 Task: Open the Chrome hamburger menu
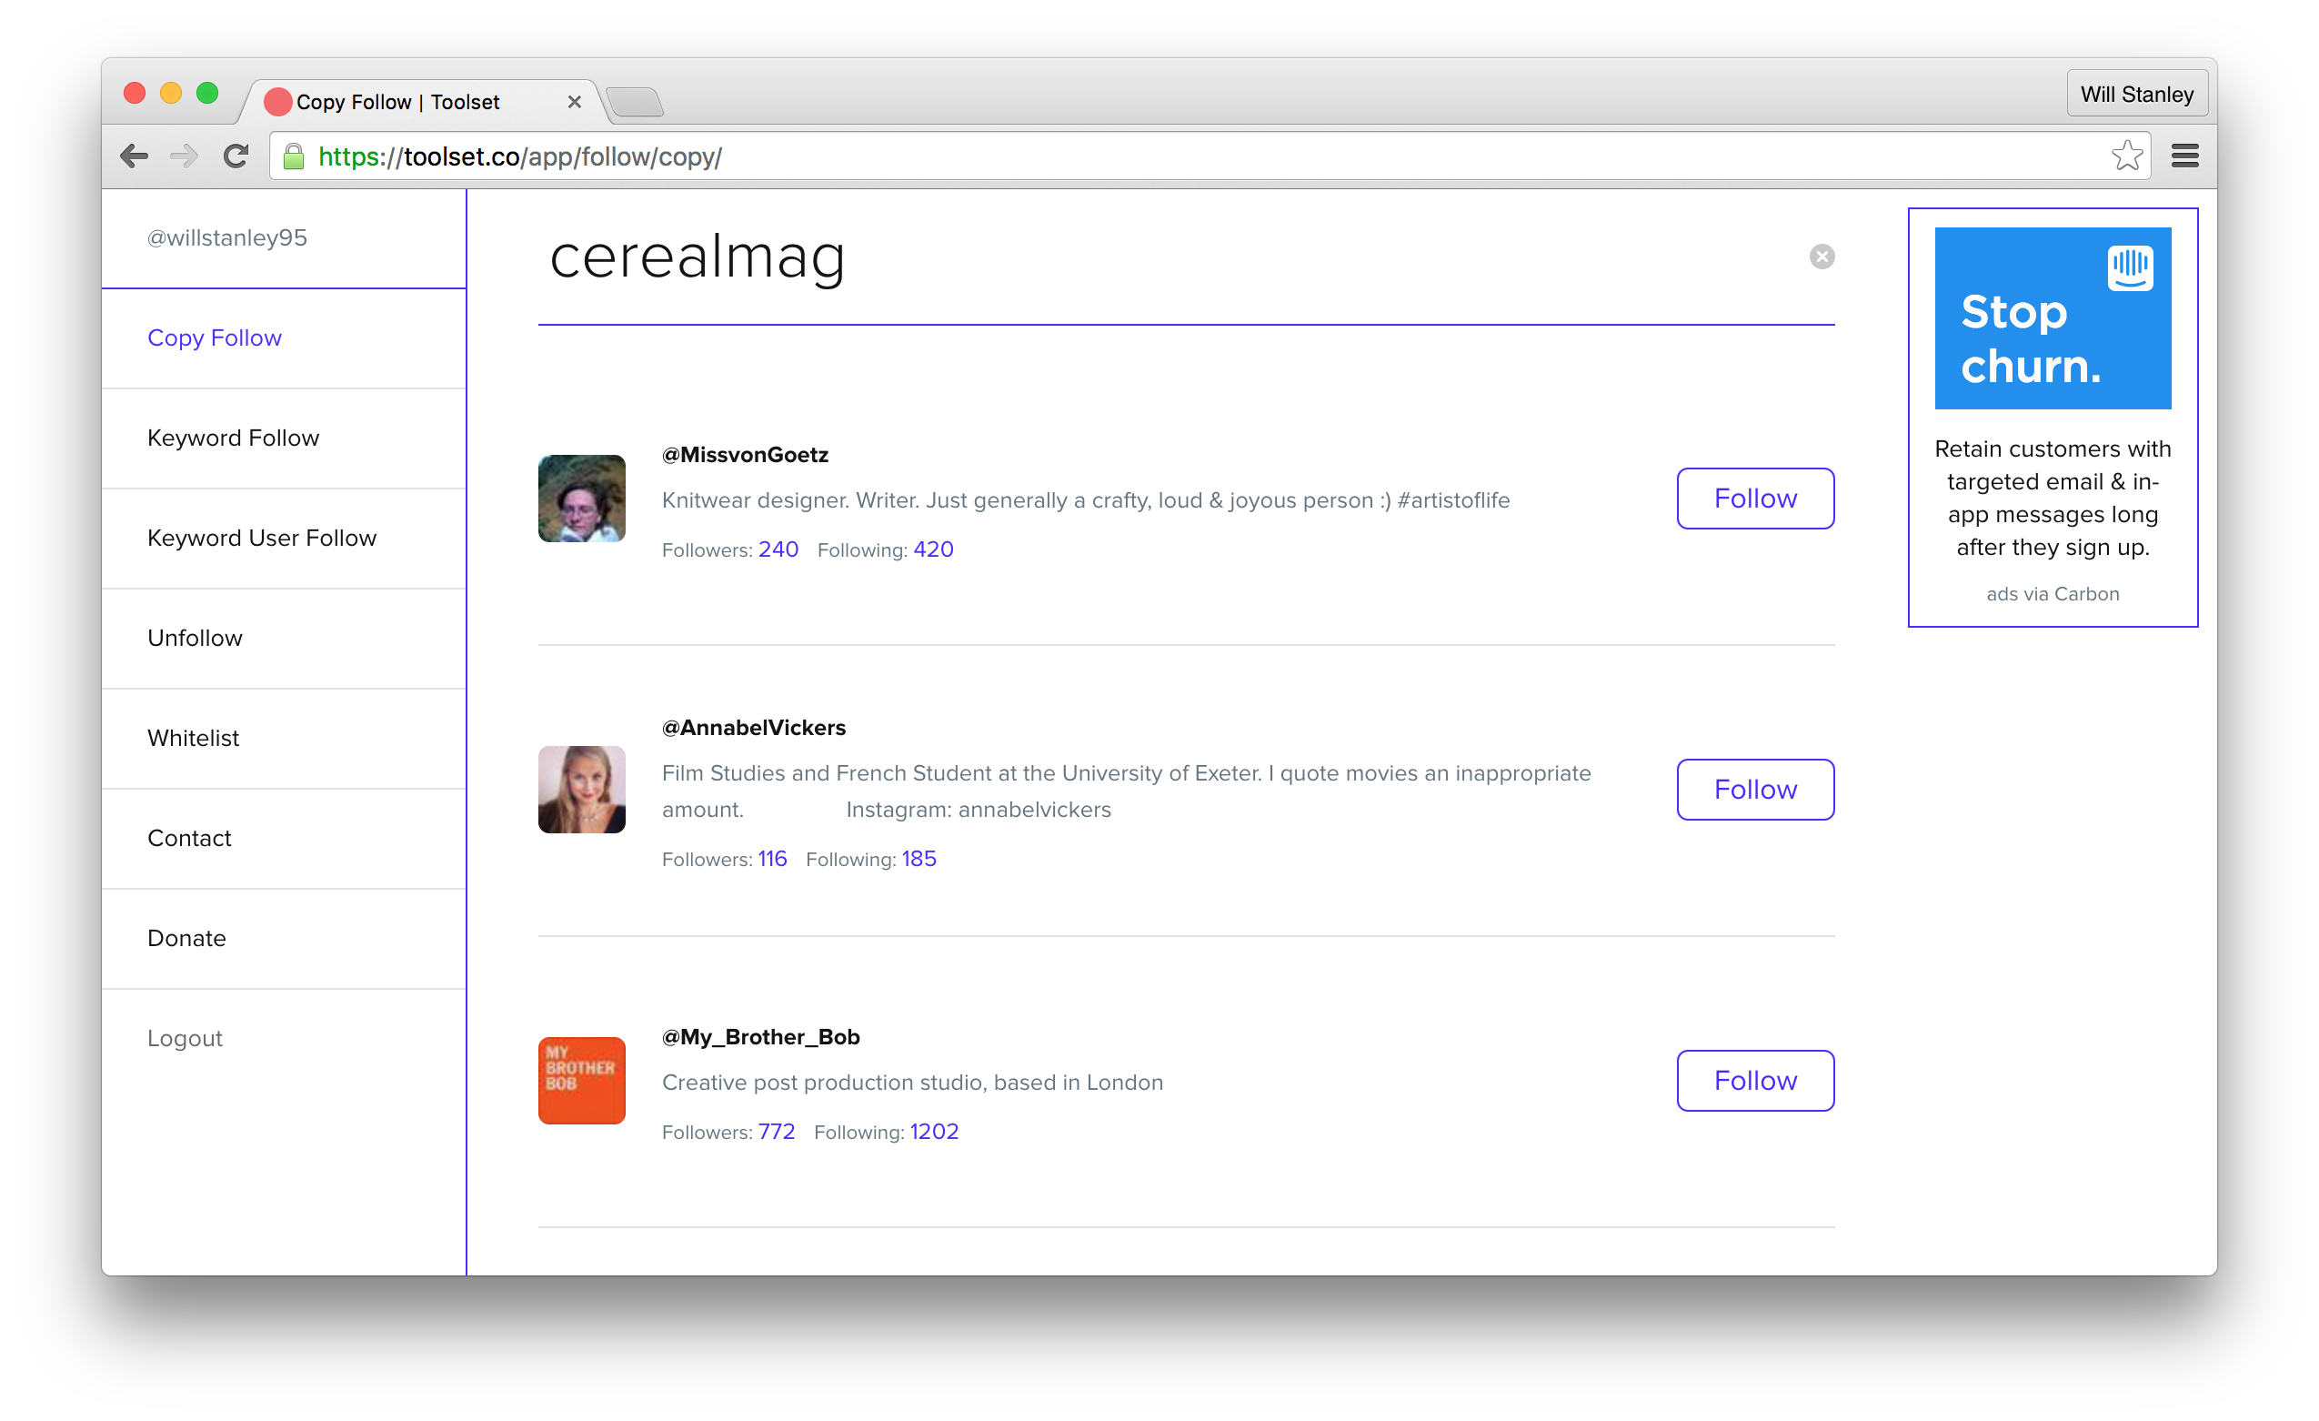coord(2183,156)
